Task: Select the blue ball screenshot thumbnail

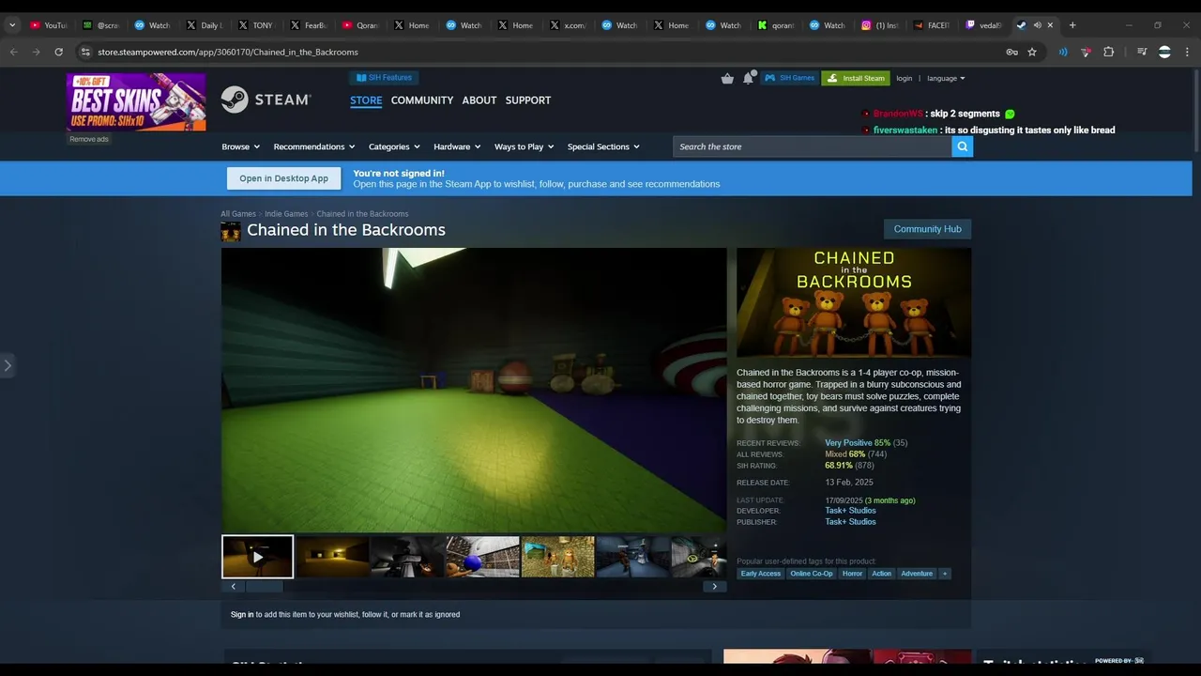Action: (x=482, y=557)
